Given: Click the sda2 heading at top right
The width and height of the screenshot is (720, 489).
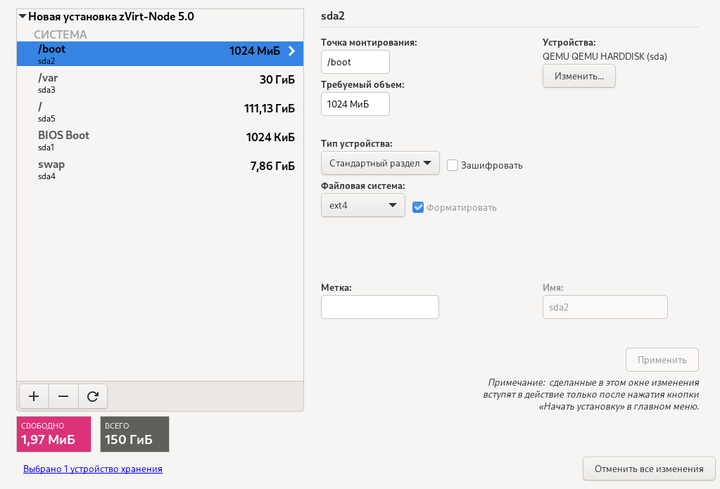Looking at the screenshot, I should (332, 16).
